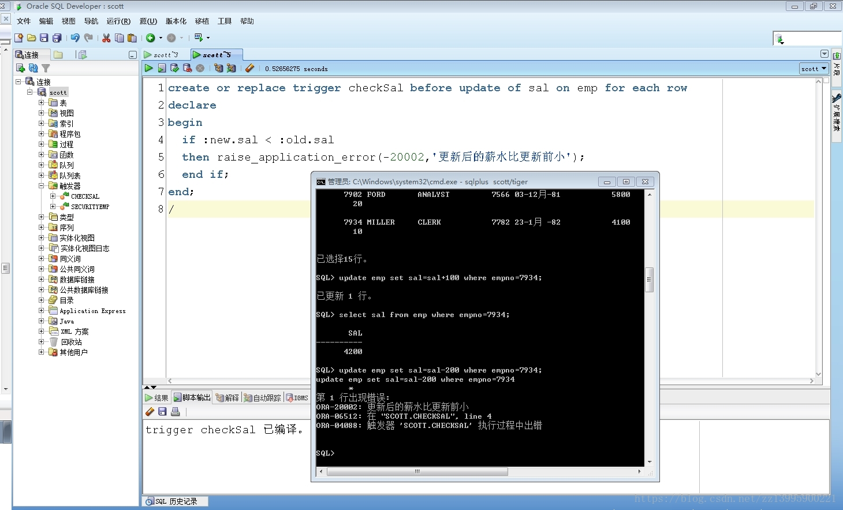Click the Filter funnel icon in connections panel
This screenshot has width=843, height=510.
46,68
